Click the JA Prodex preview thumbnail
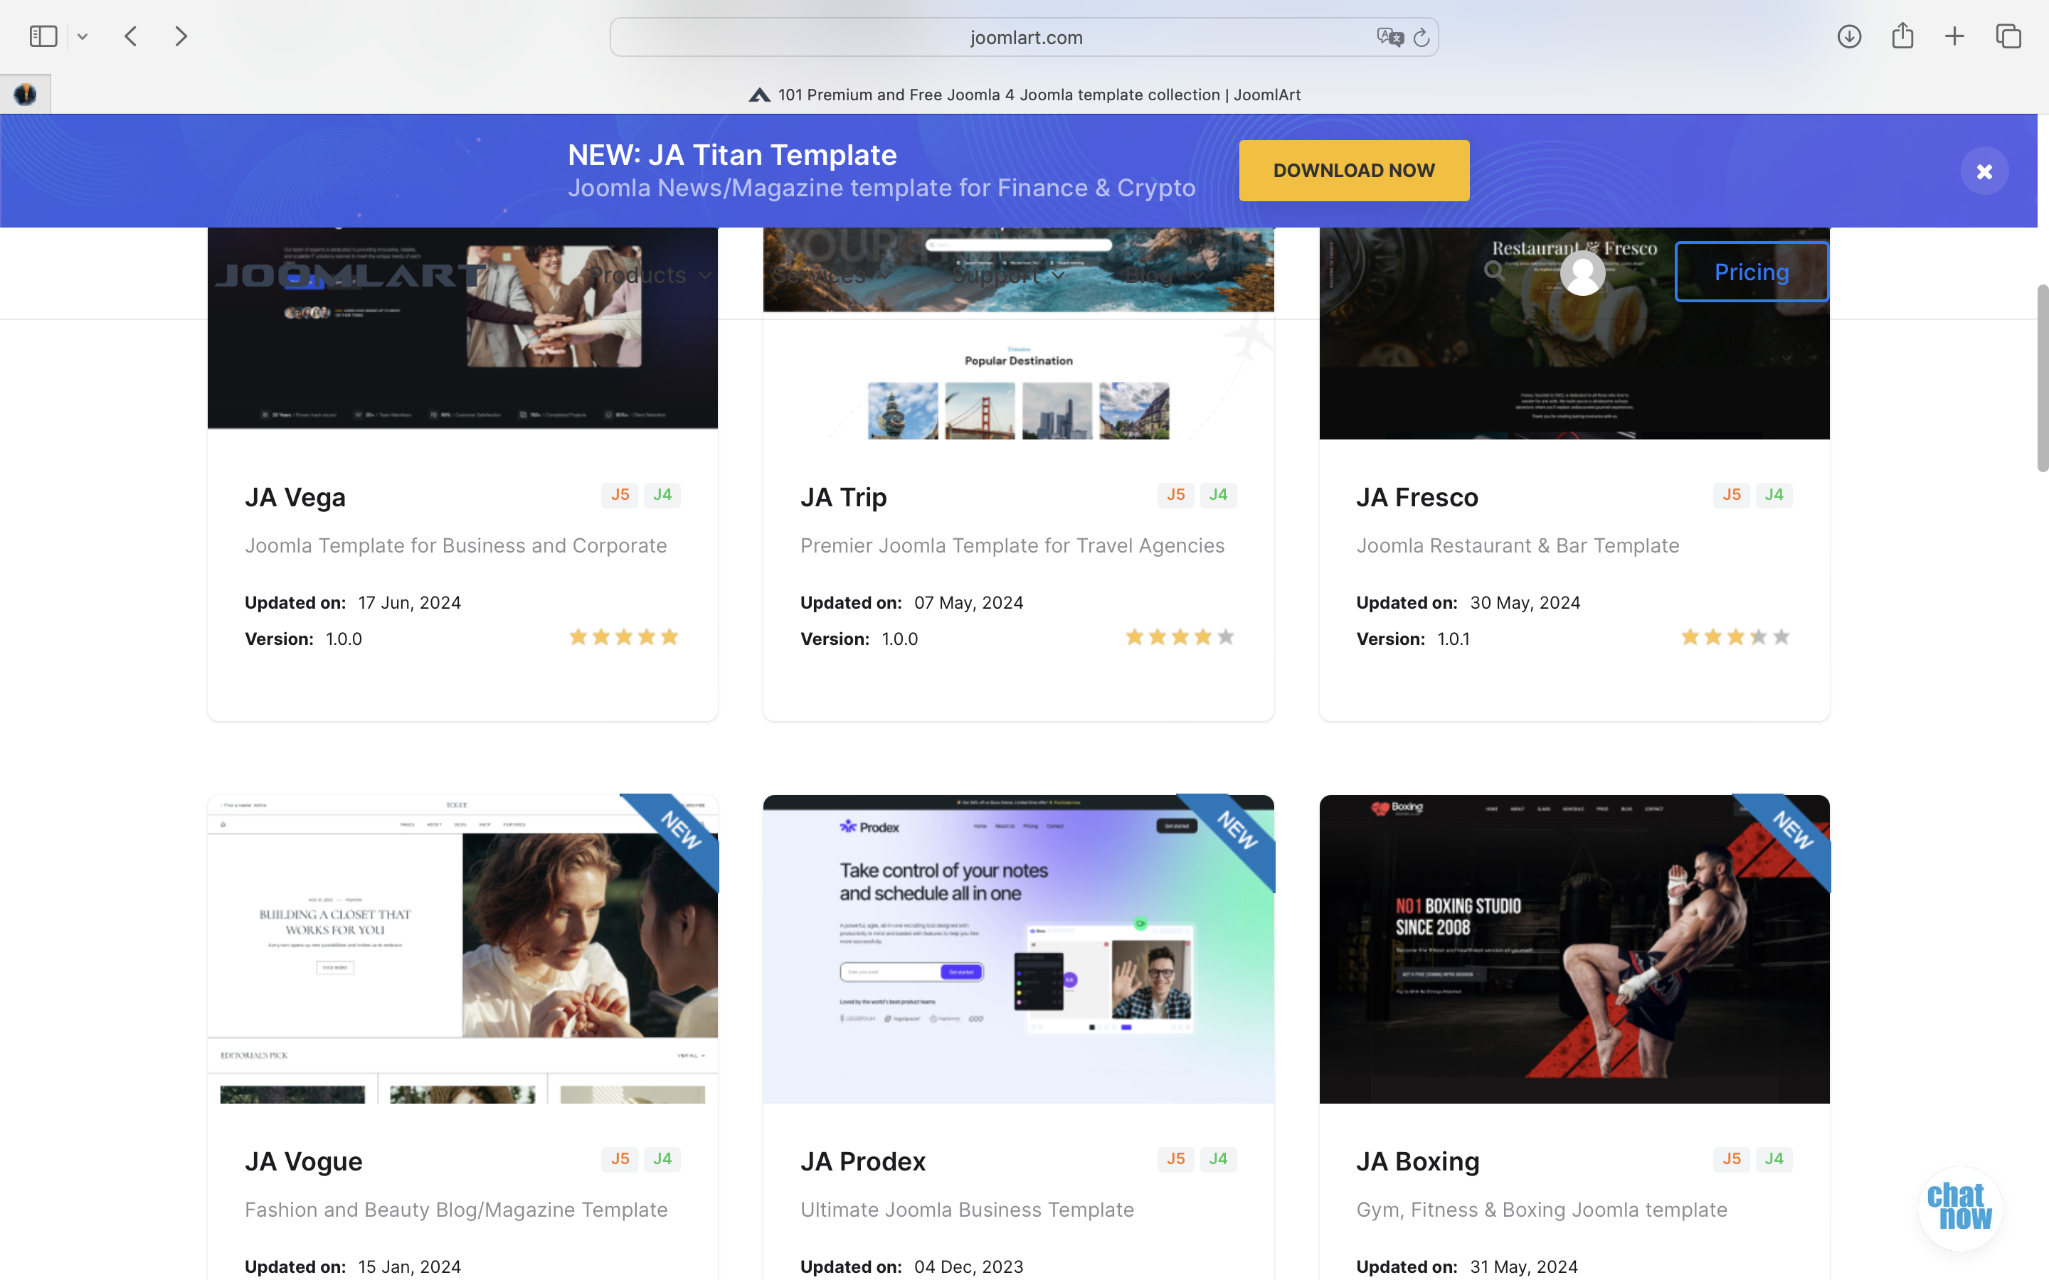2049x1280 pixels. tap(1017, 948)
